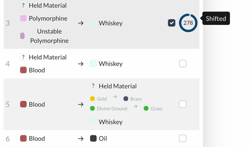Viewport: 251px width, 147px height.
Task: Check the row 4 Blood to Whiskey checkbox
Action: point(183,64)
